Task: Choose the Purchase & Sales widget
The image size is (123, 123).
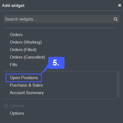Action: [26, 85]
